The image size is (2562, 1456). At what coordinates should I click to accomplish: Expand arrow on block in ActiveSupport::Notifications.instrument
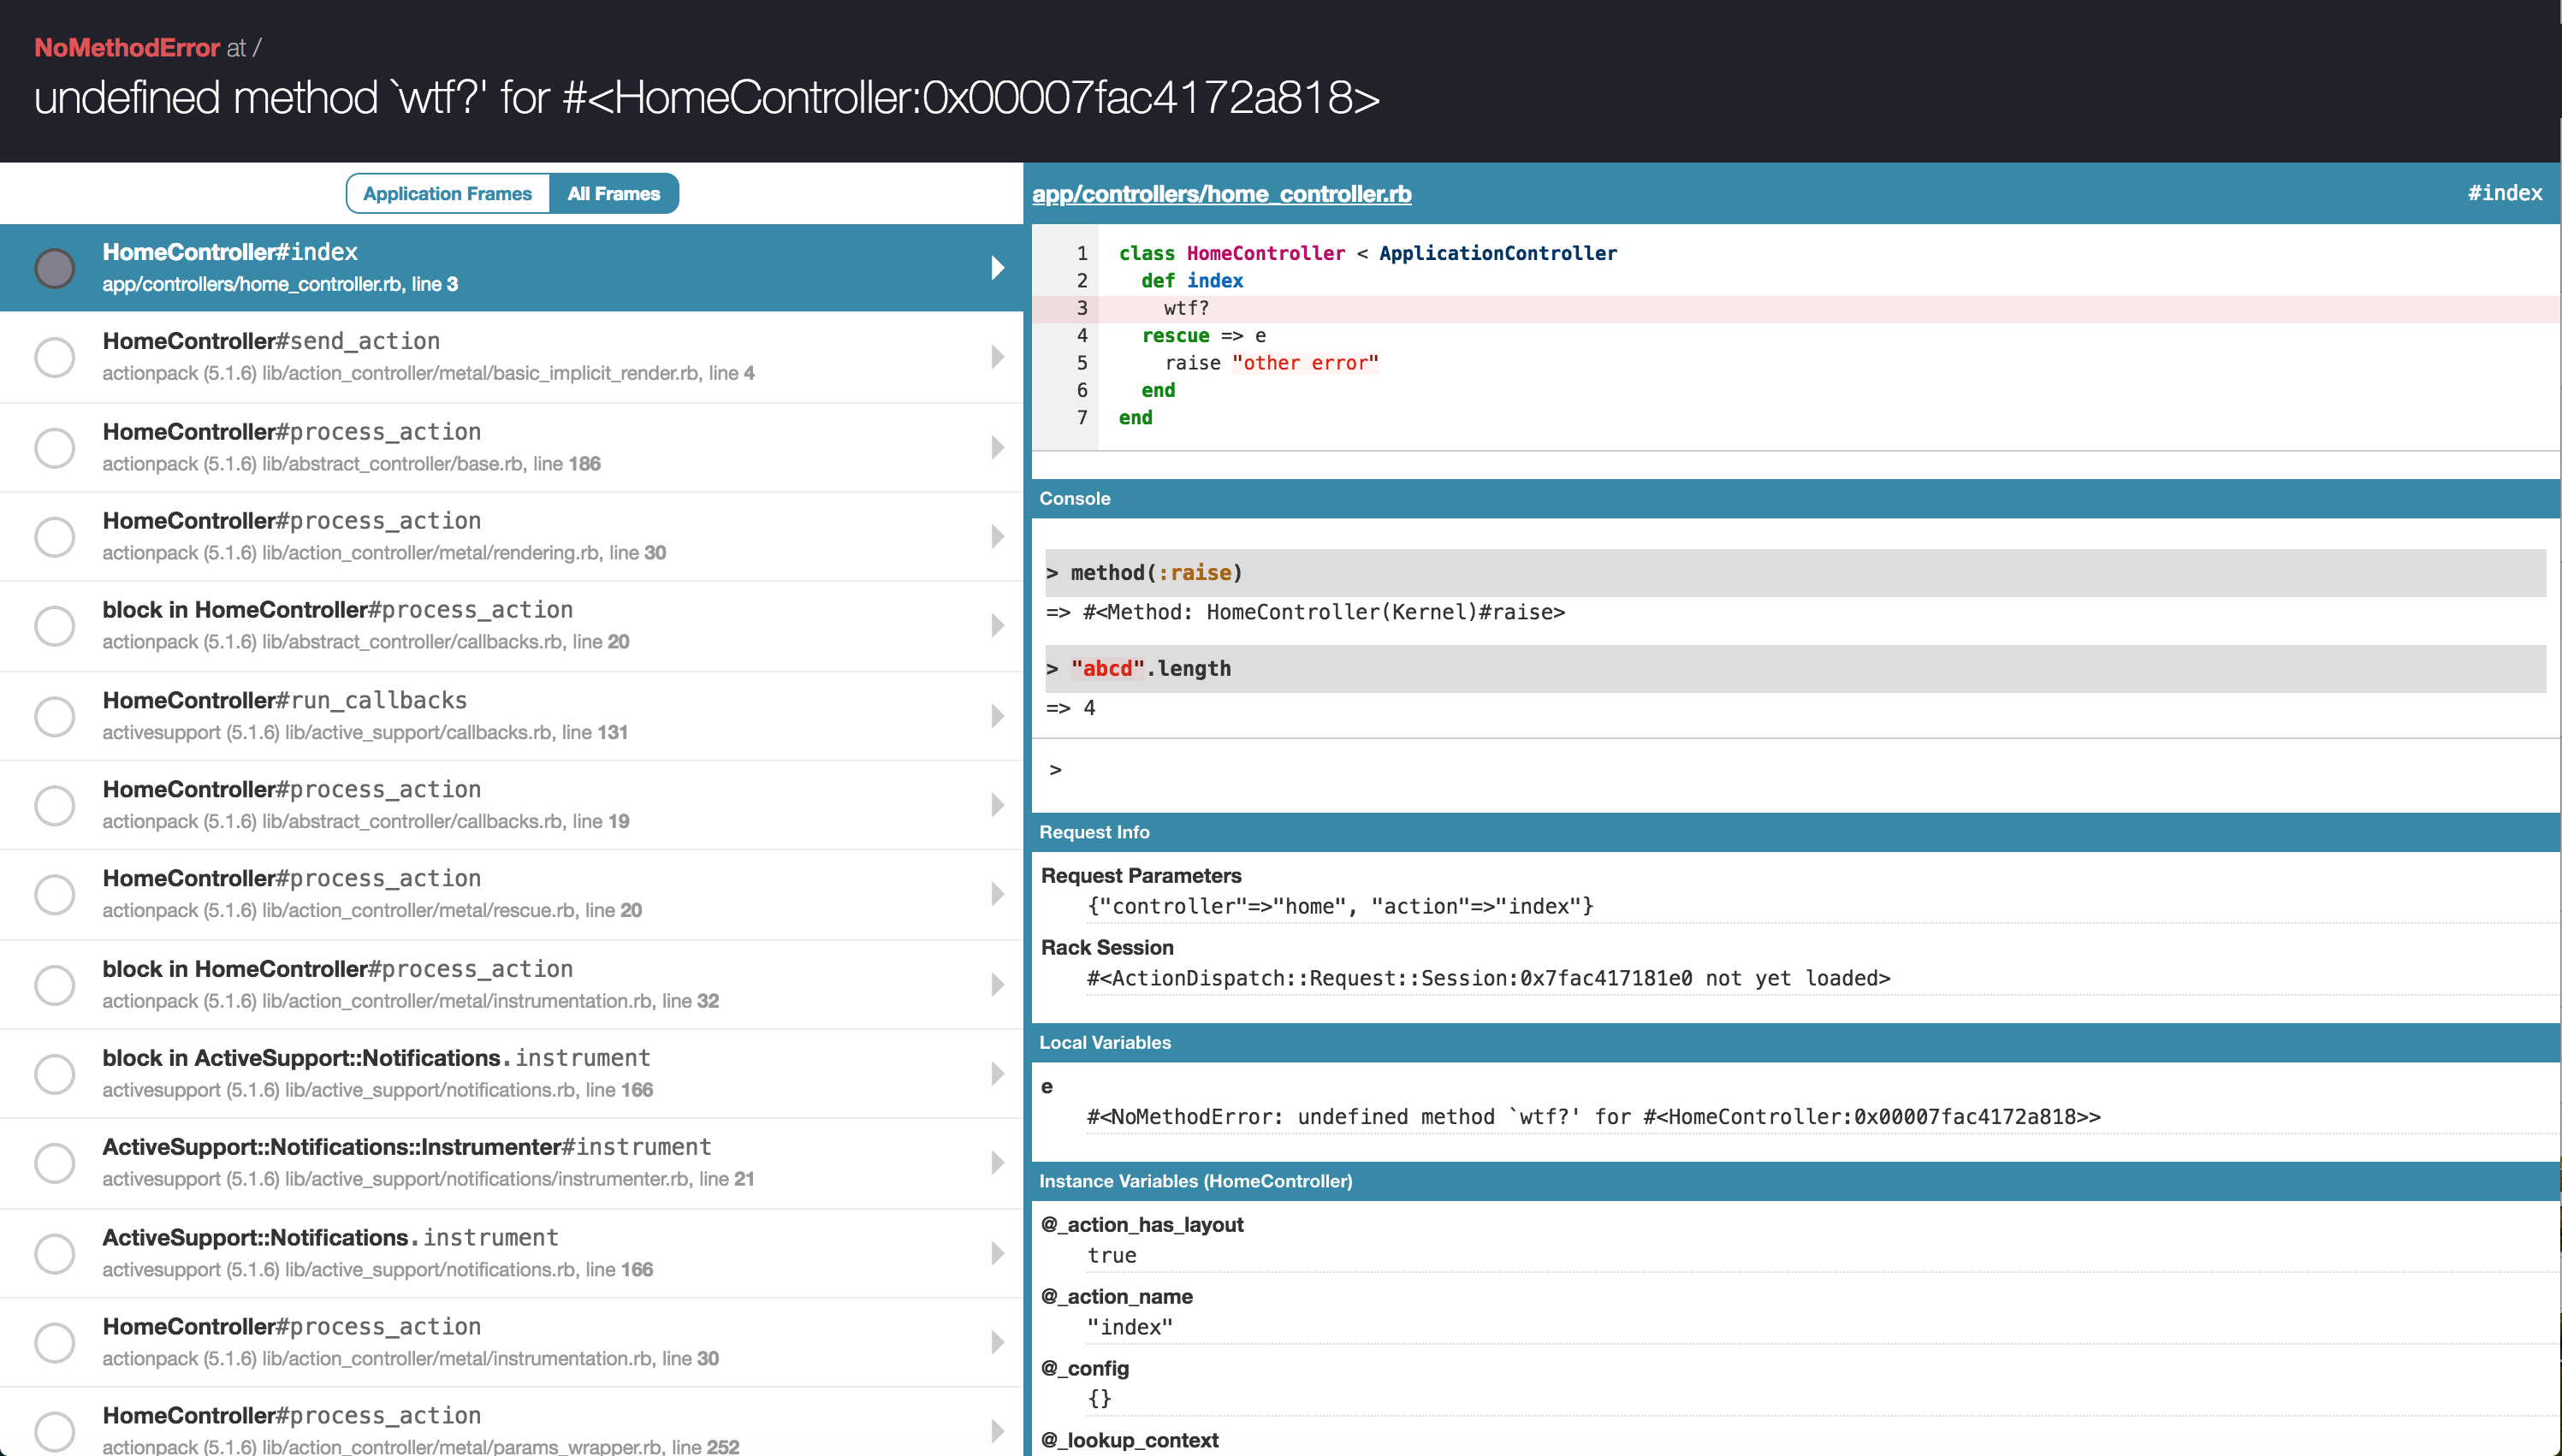[x=997, y=1074]
